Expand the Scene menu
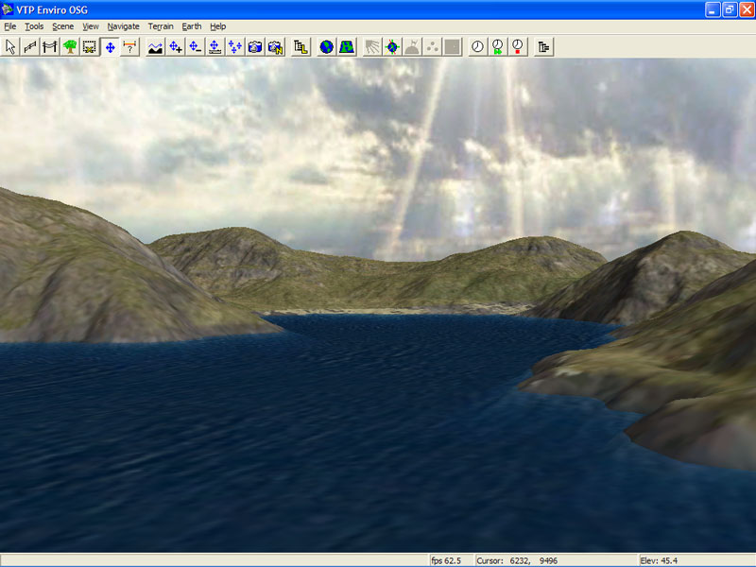This screenshot has height=567, width=756. [62, 26]
